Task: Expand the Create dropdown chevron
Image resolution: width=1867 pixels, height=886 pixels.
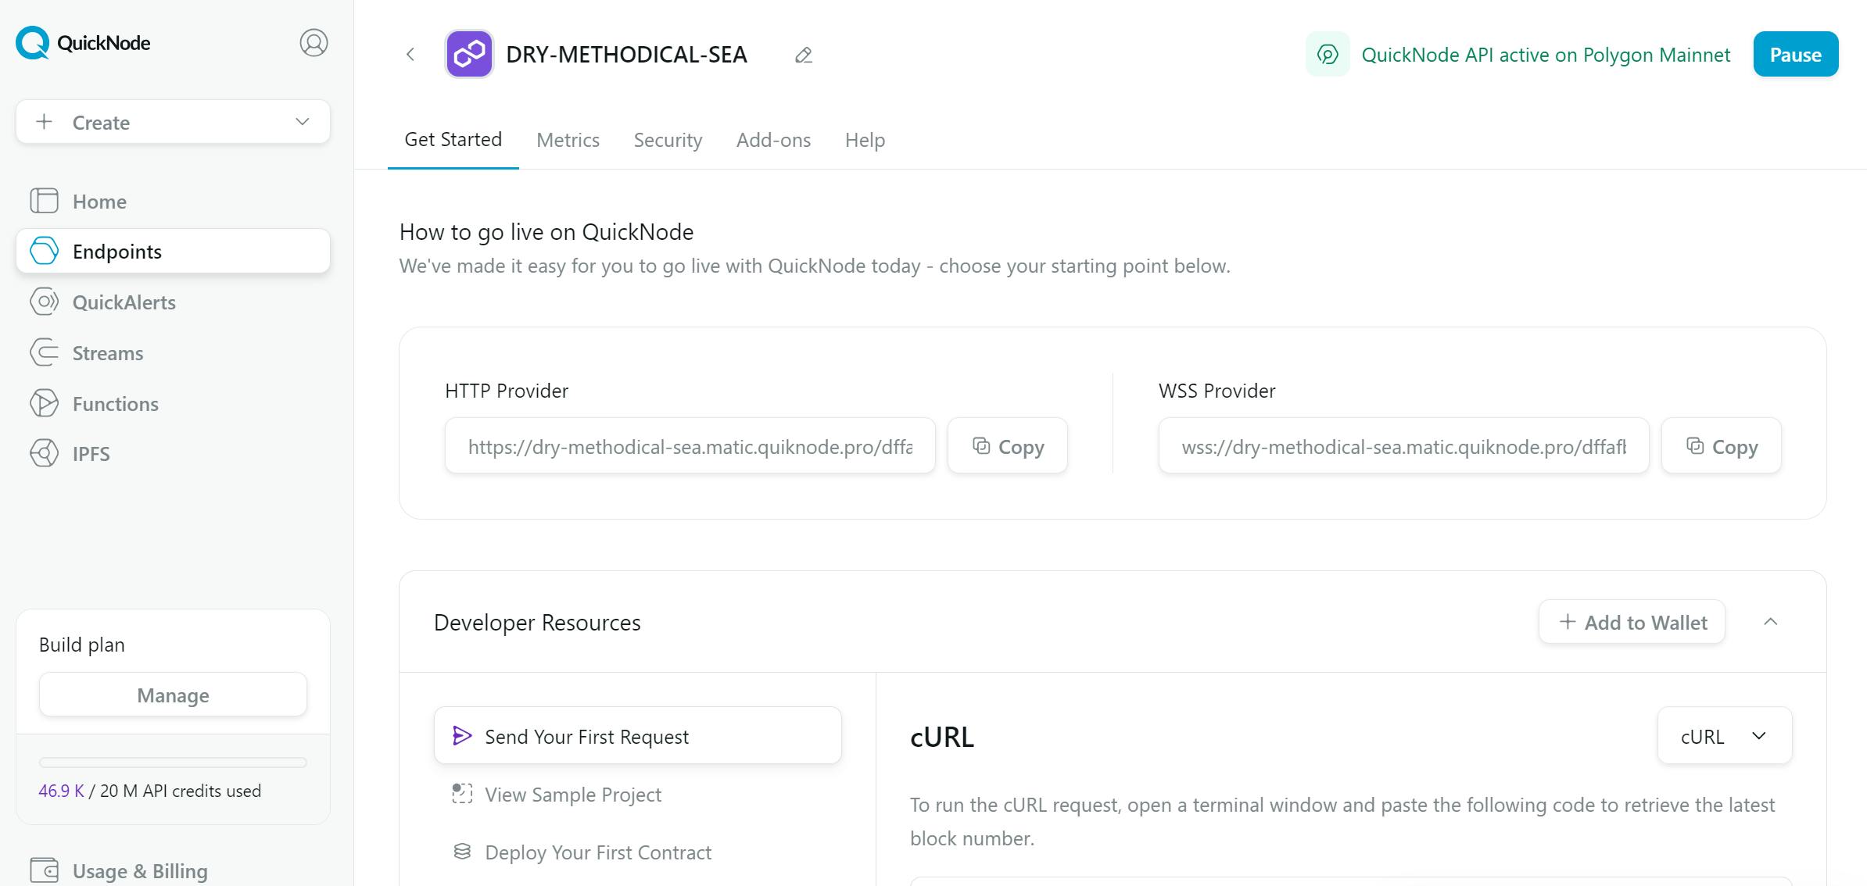Action: click(x=303, y=122)
